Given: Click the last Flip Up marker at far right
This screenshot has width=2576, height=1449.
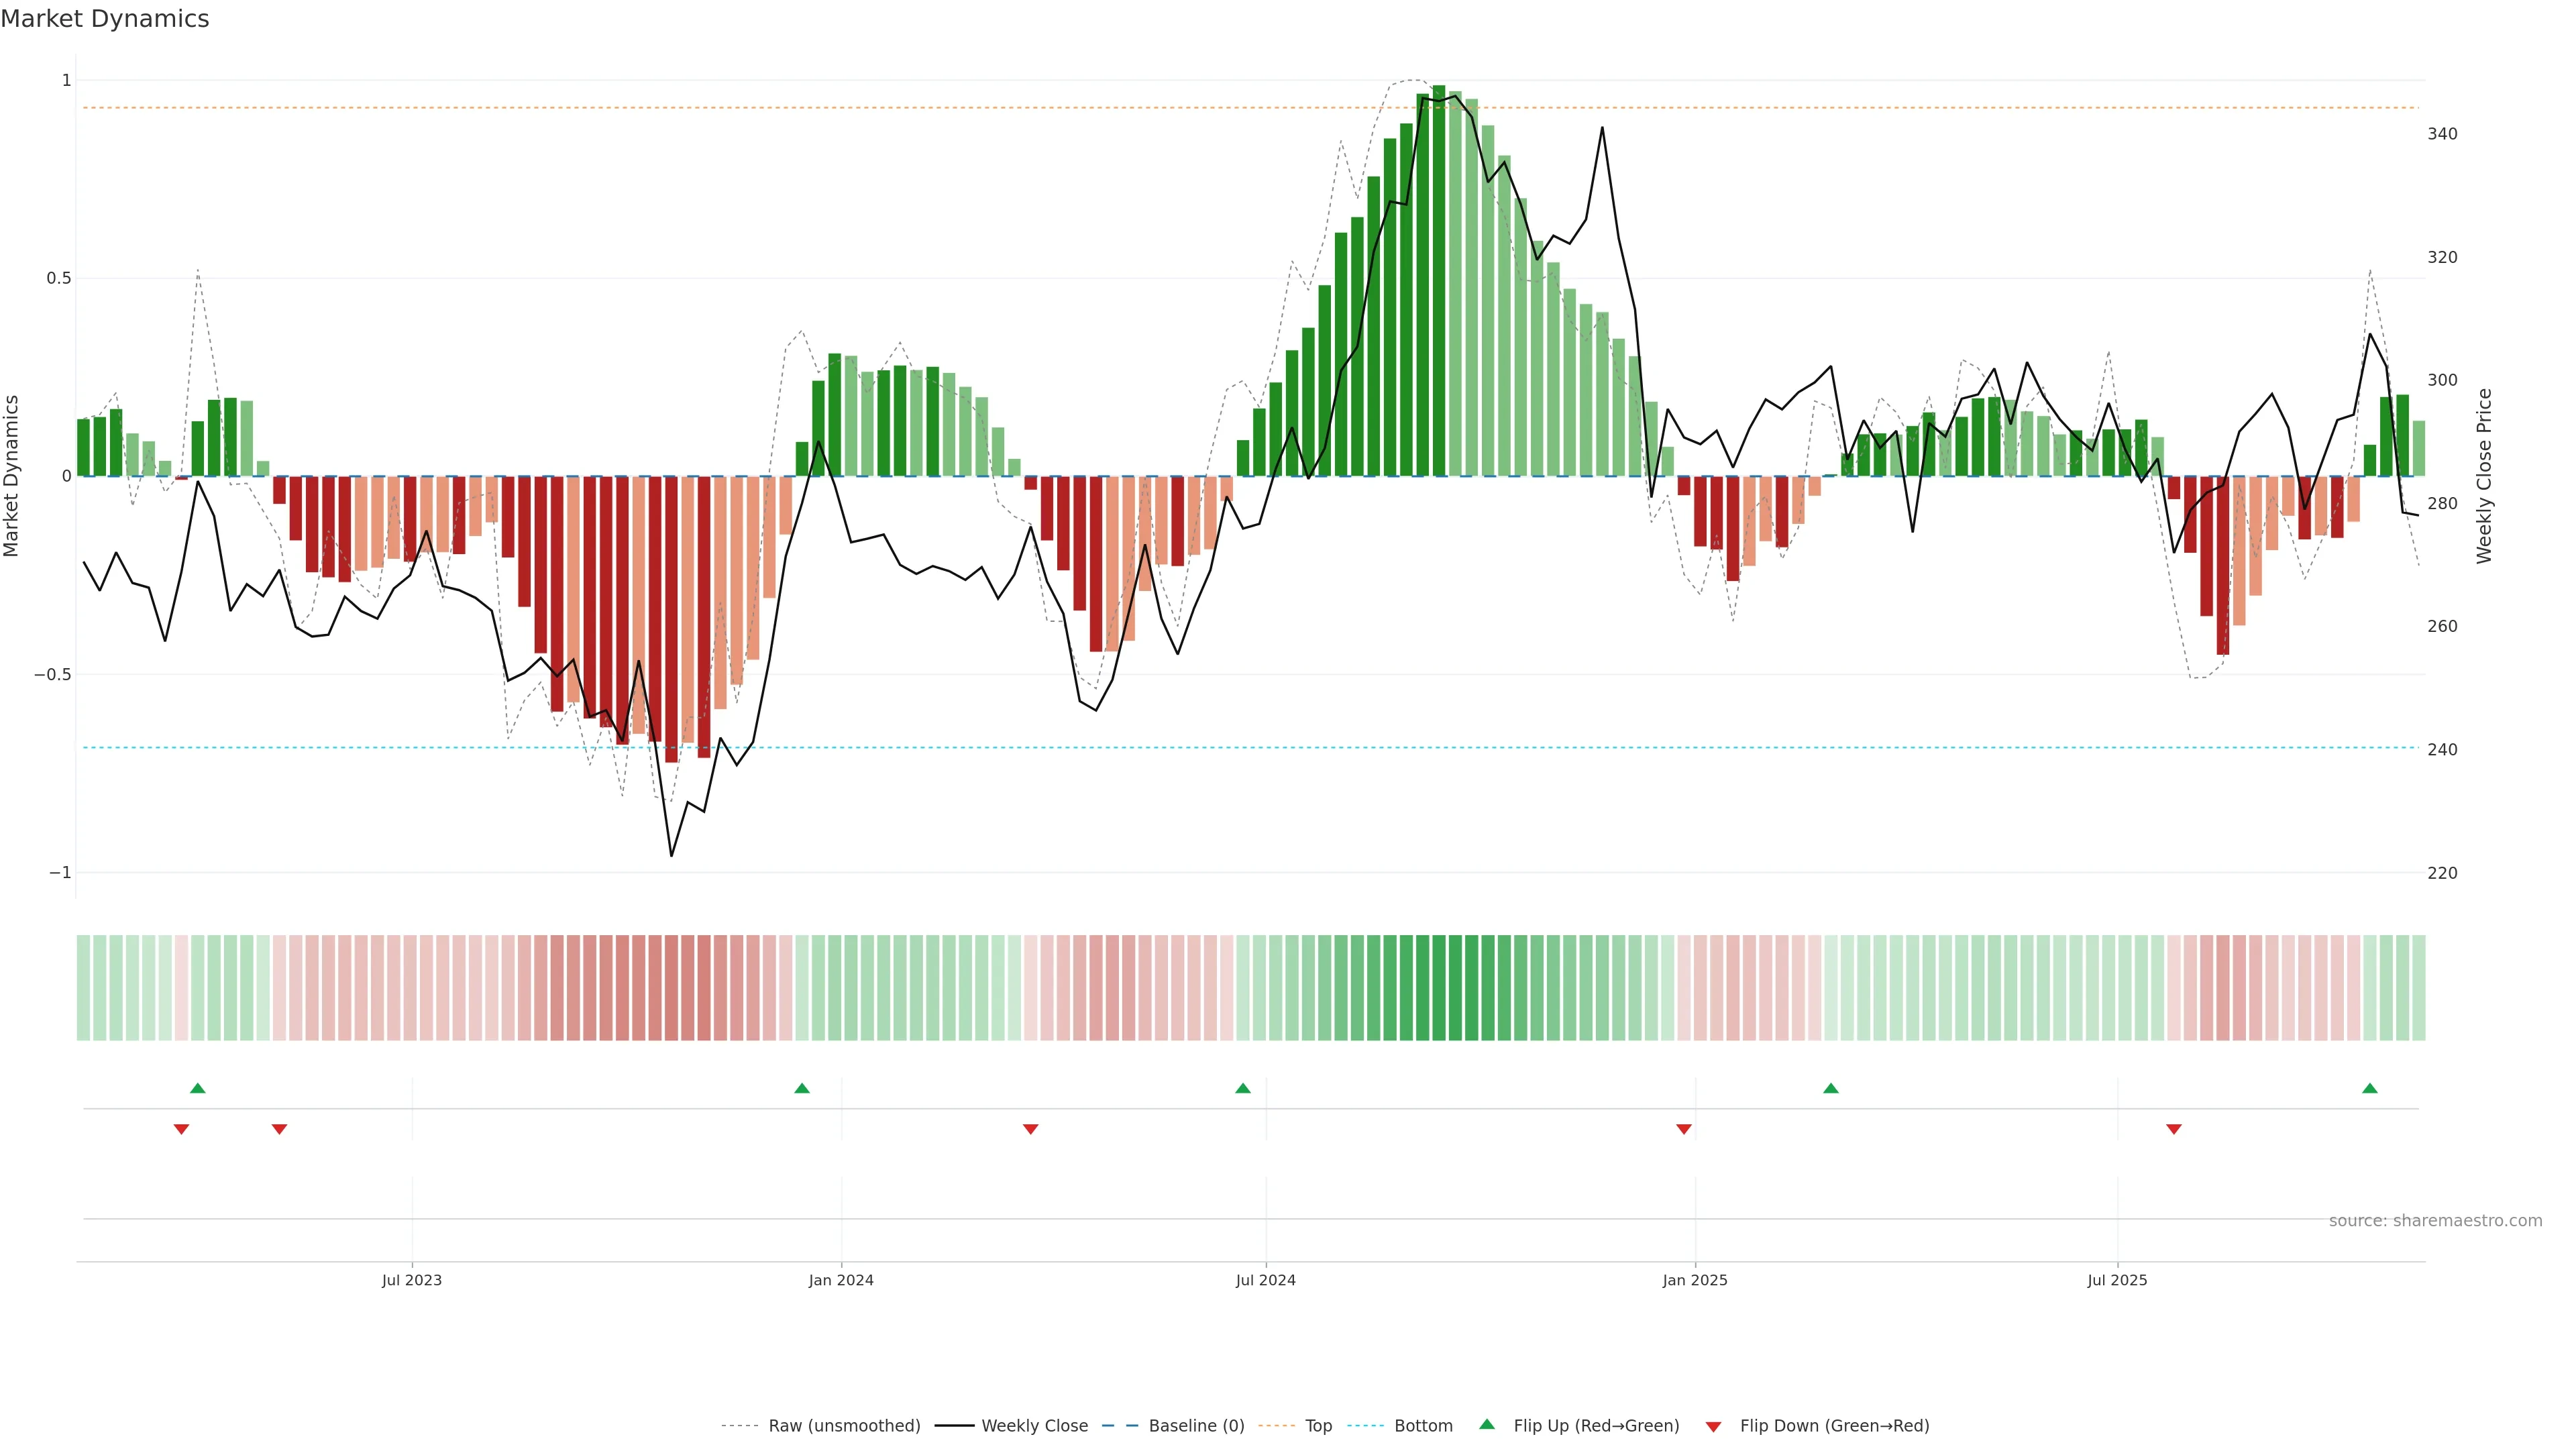Looking at the screenshot, I should pyautogui.click(x=2369, y=1088).
